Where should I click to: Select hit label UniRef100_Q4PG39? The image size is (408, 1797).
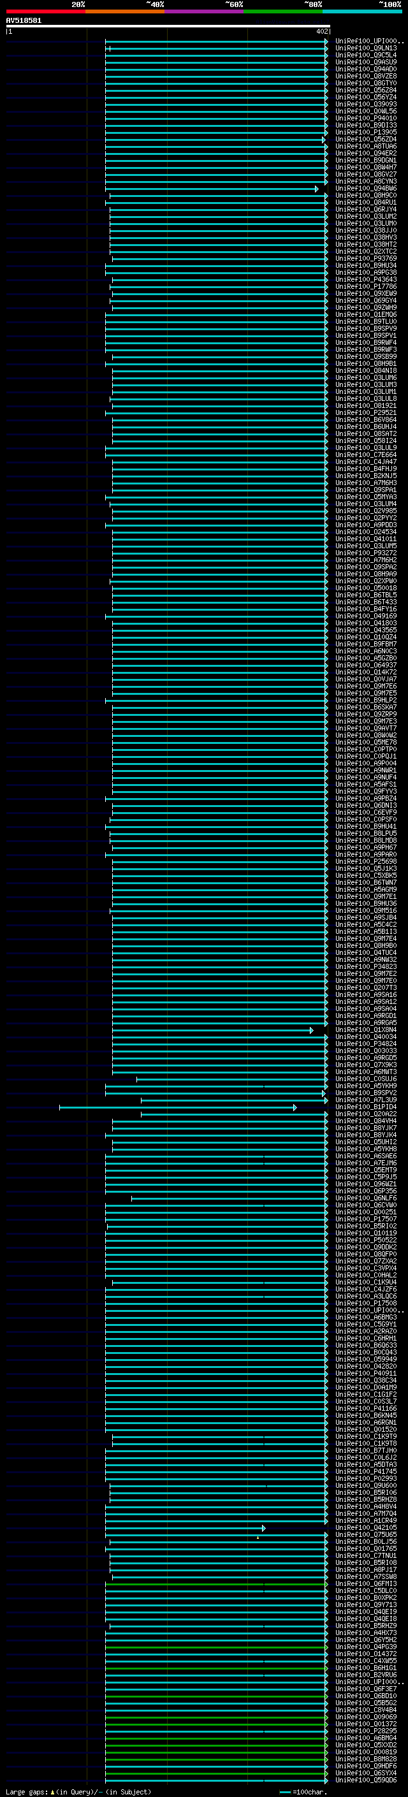point(366,1647)
